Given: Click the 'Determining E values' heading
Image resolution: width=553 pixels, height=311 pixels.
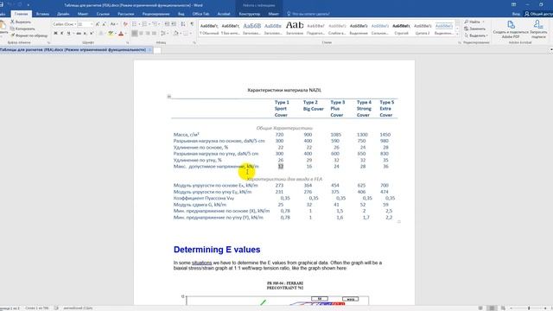Looking at the screenshot, I should 217,250.
